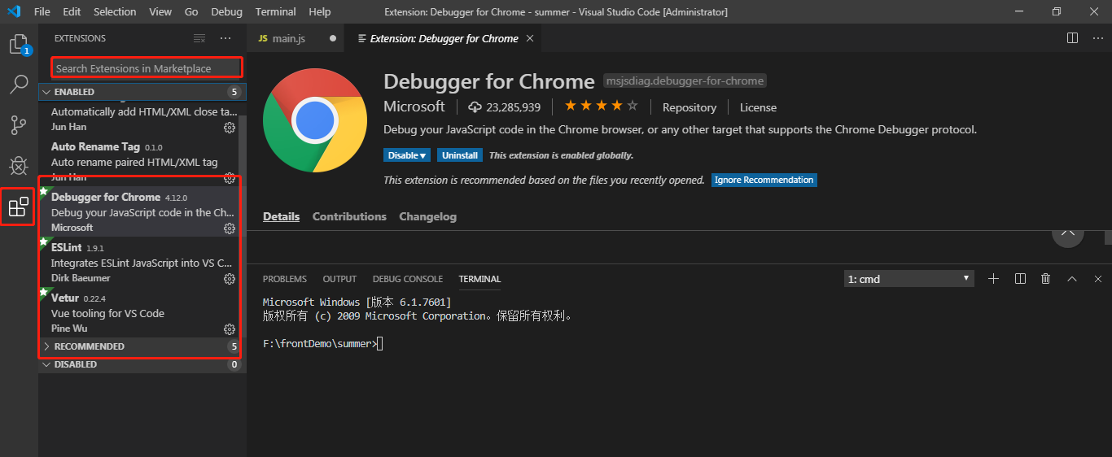Open the Disable dropdown button
This screenshot has height=457, width=1112.
tap(407, 155)
